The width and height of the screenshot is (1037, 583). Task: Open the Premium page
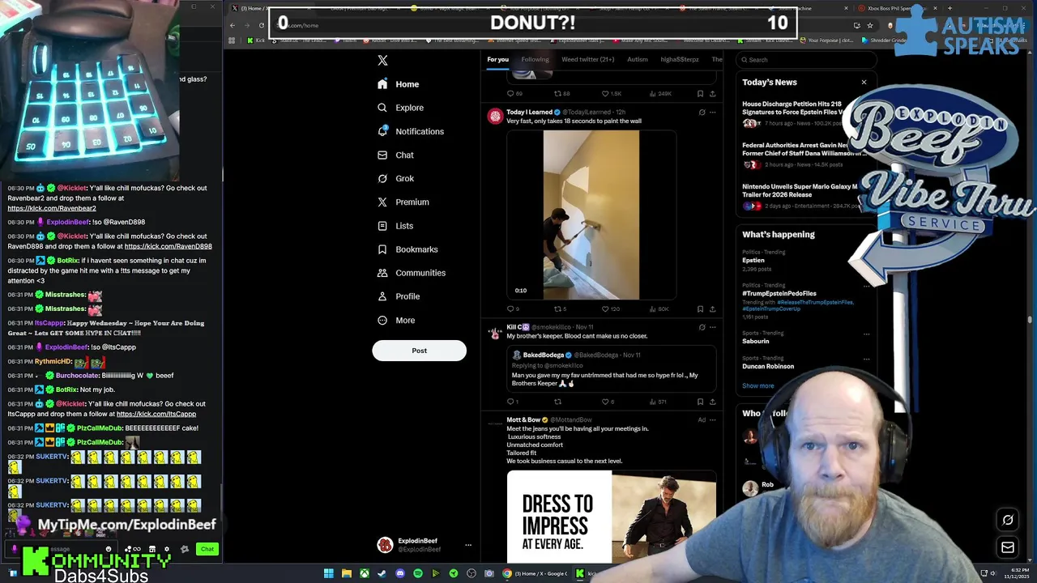403,202
